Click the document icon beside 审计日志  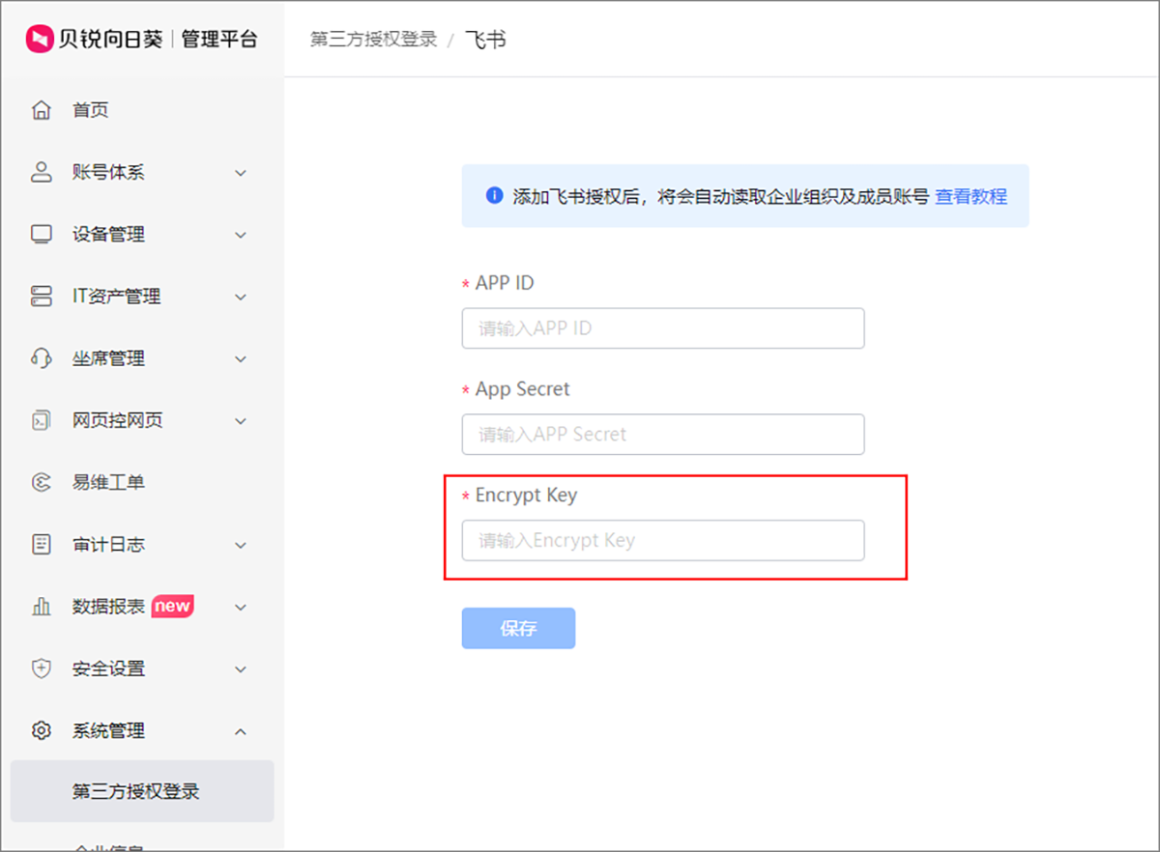tap(41, 545)
